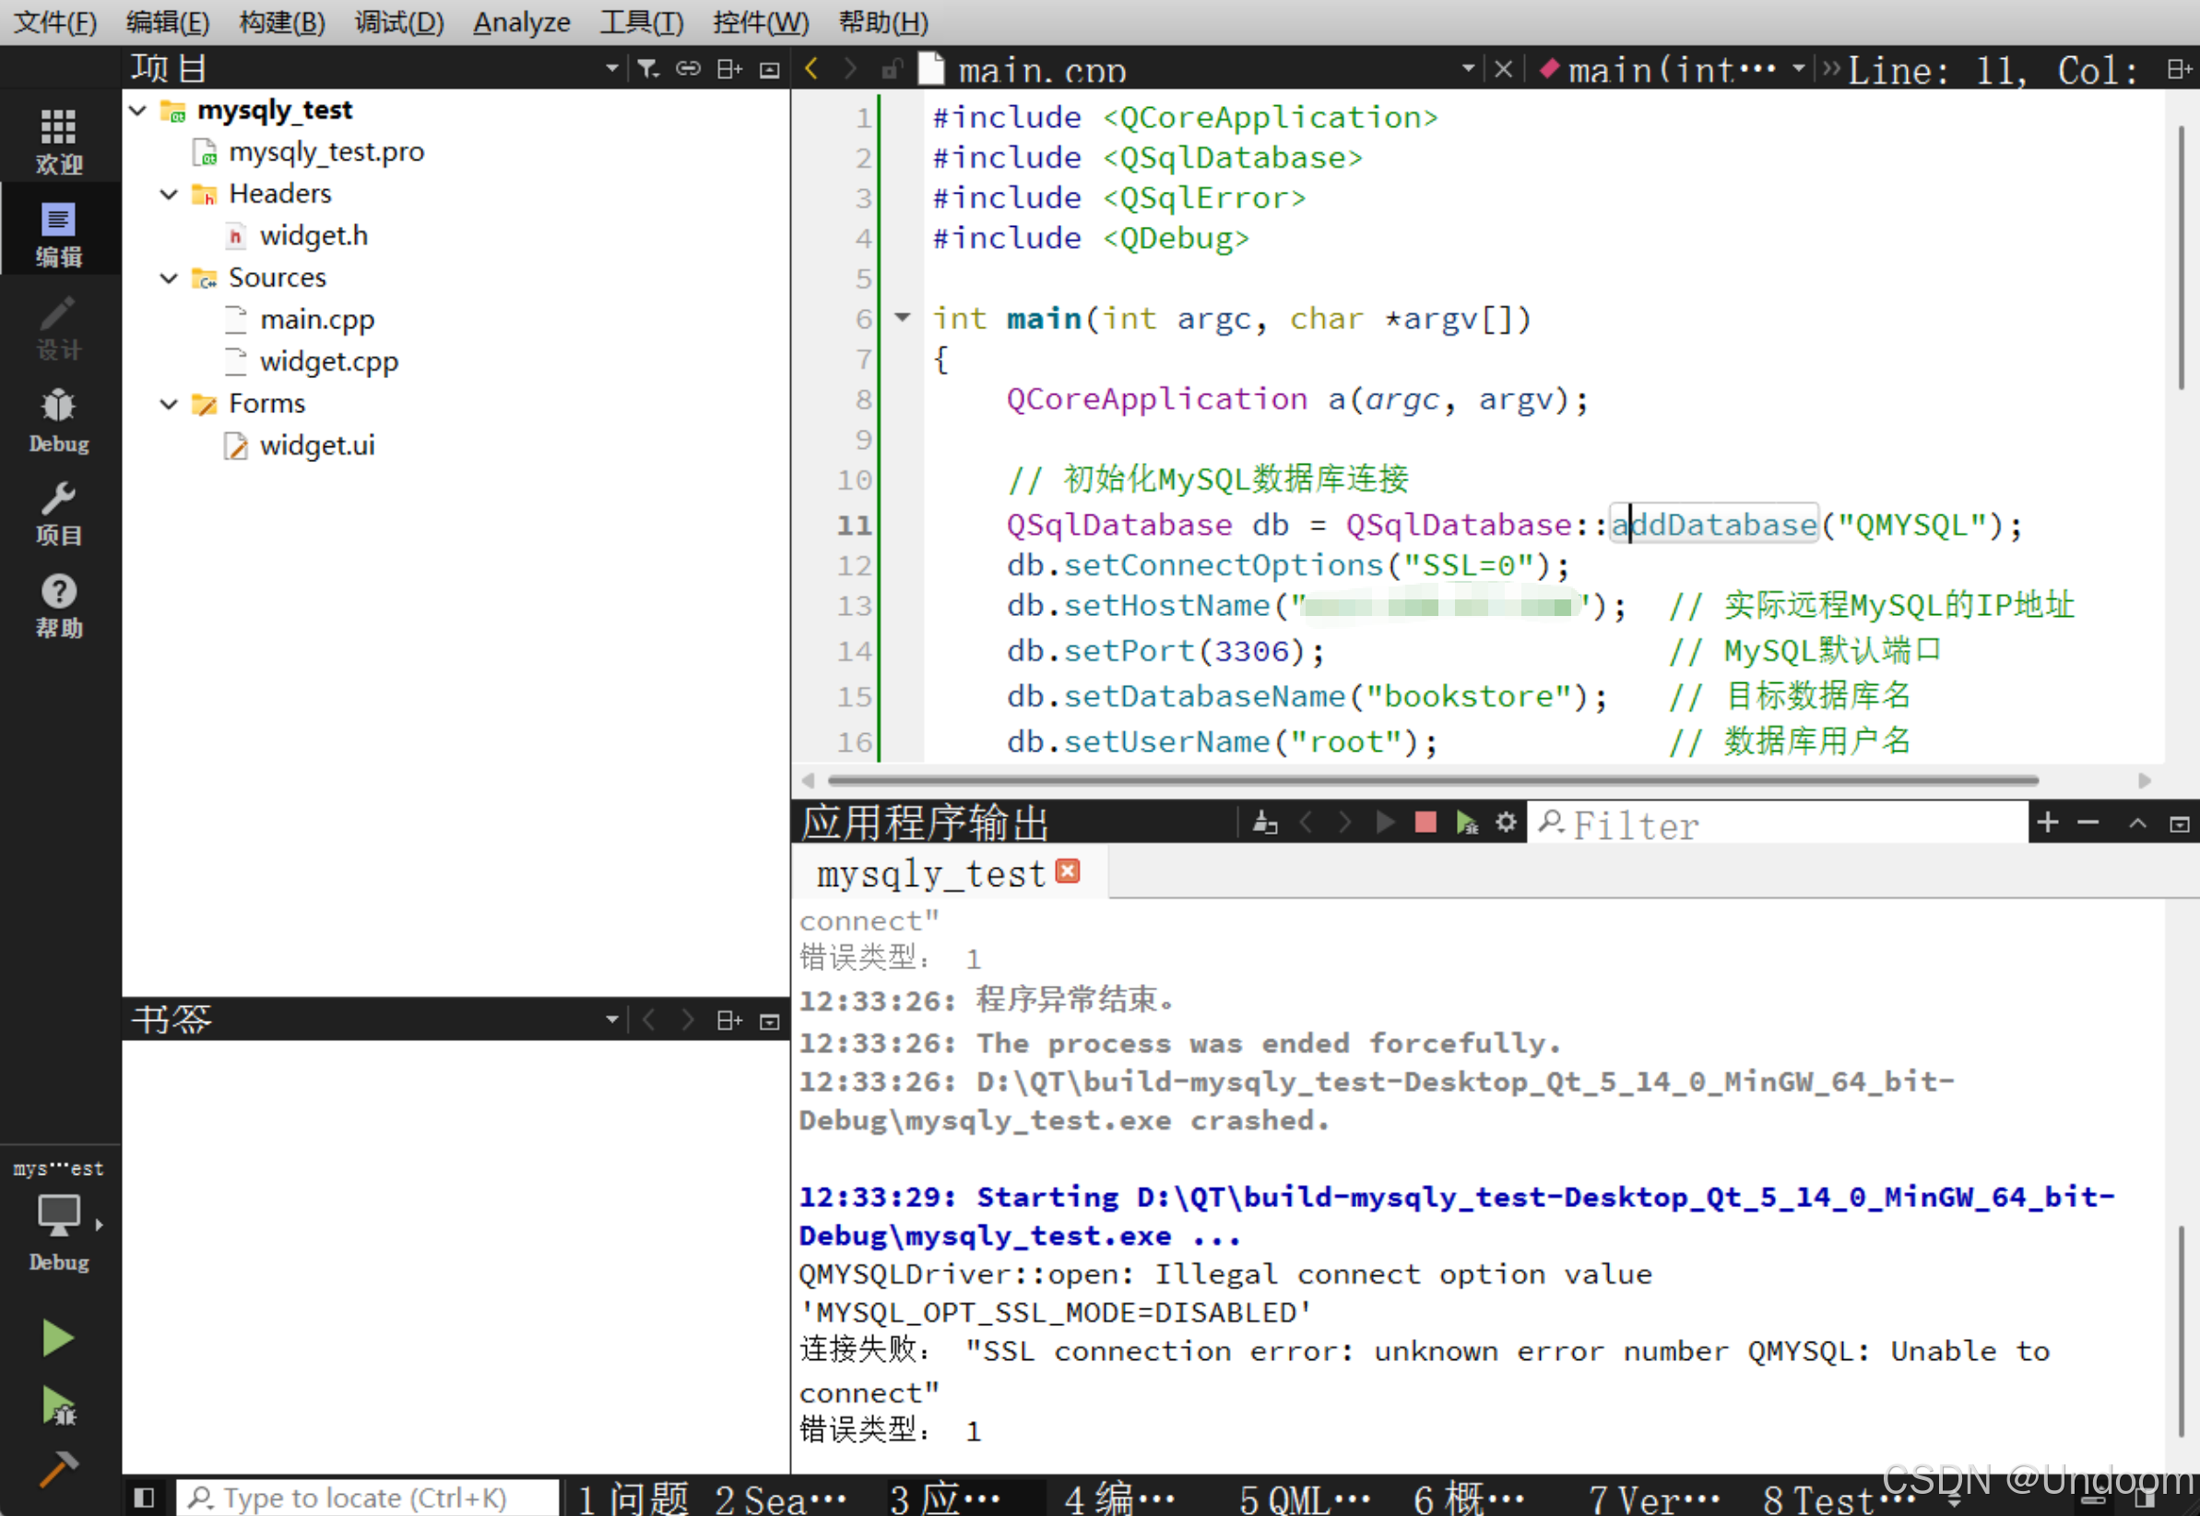The image size is (2200, 1516).
Task: Build project with hammer icon
Action: tap(58, 1470)
